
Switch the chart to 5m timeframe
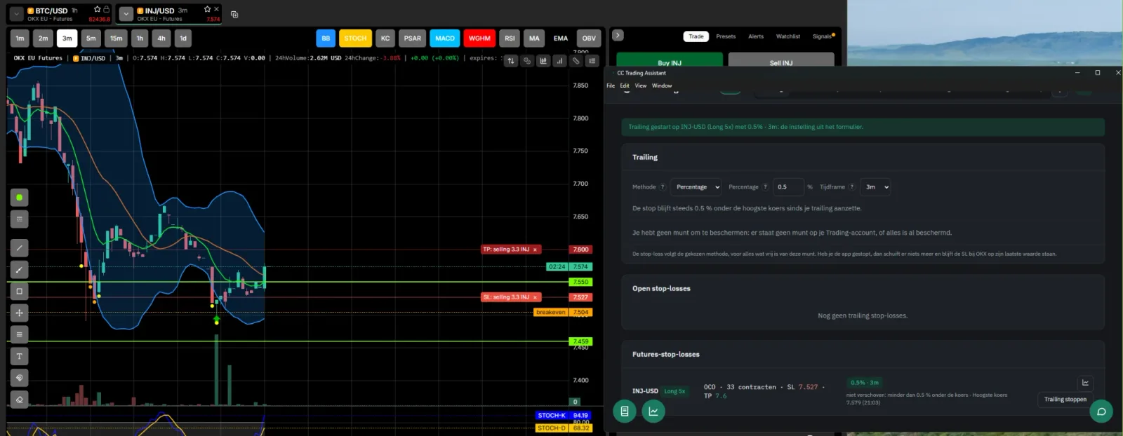(91, 39)
